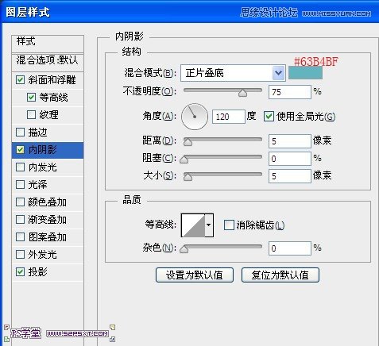Image resolution: width=379 pixels, height=346 pixels.
Task: Click the 设置为默认值 button
Action: 195,275
